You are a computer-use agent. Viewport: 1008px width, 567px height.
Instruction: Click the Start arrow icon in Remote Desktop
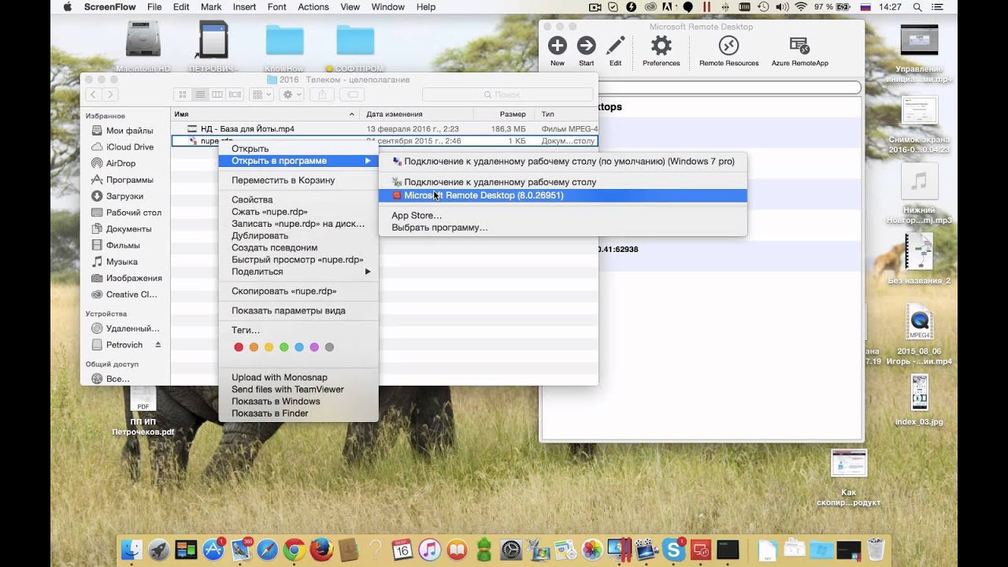point(586,46)
